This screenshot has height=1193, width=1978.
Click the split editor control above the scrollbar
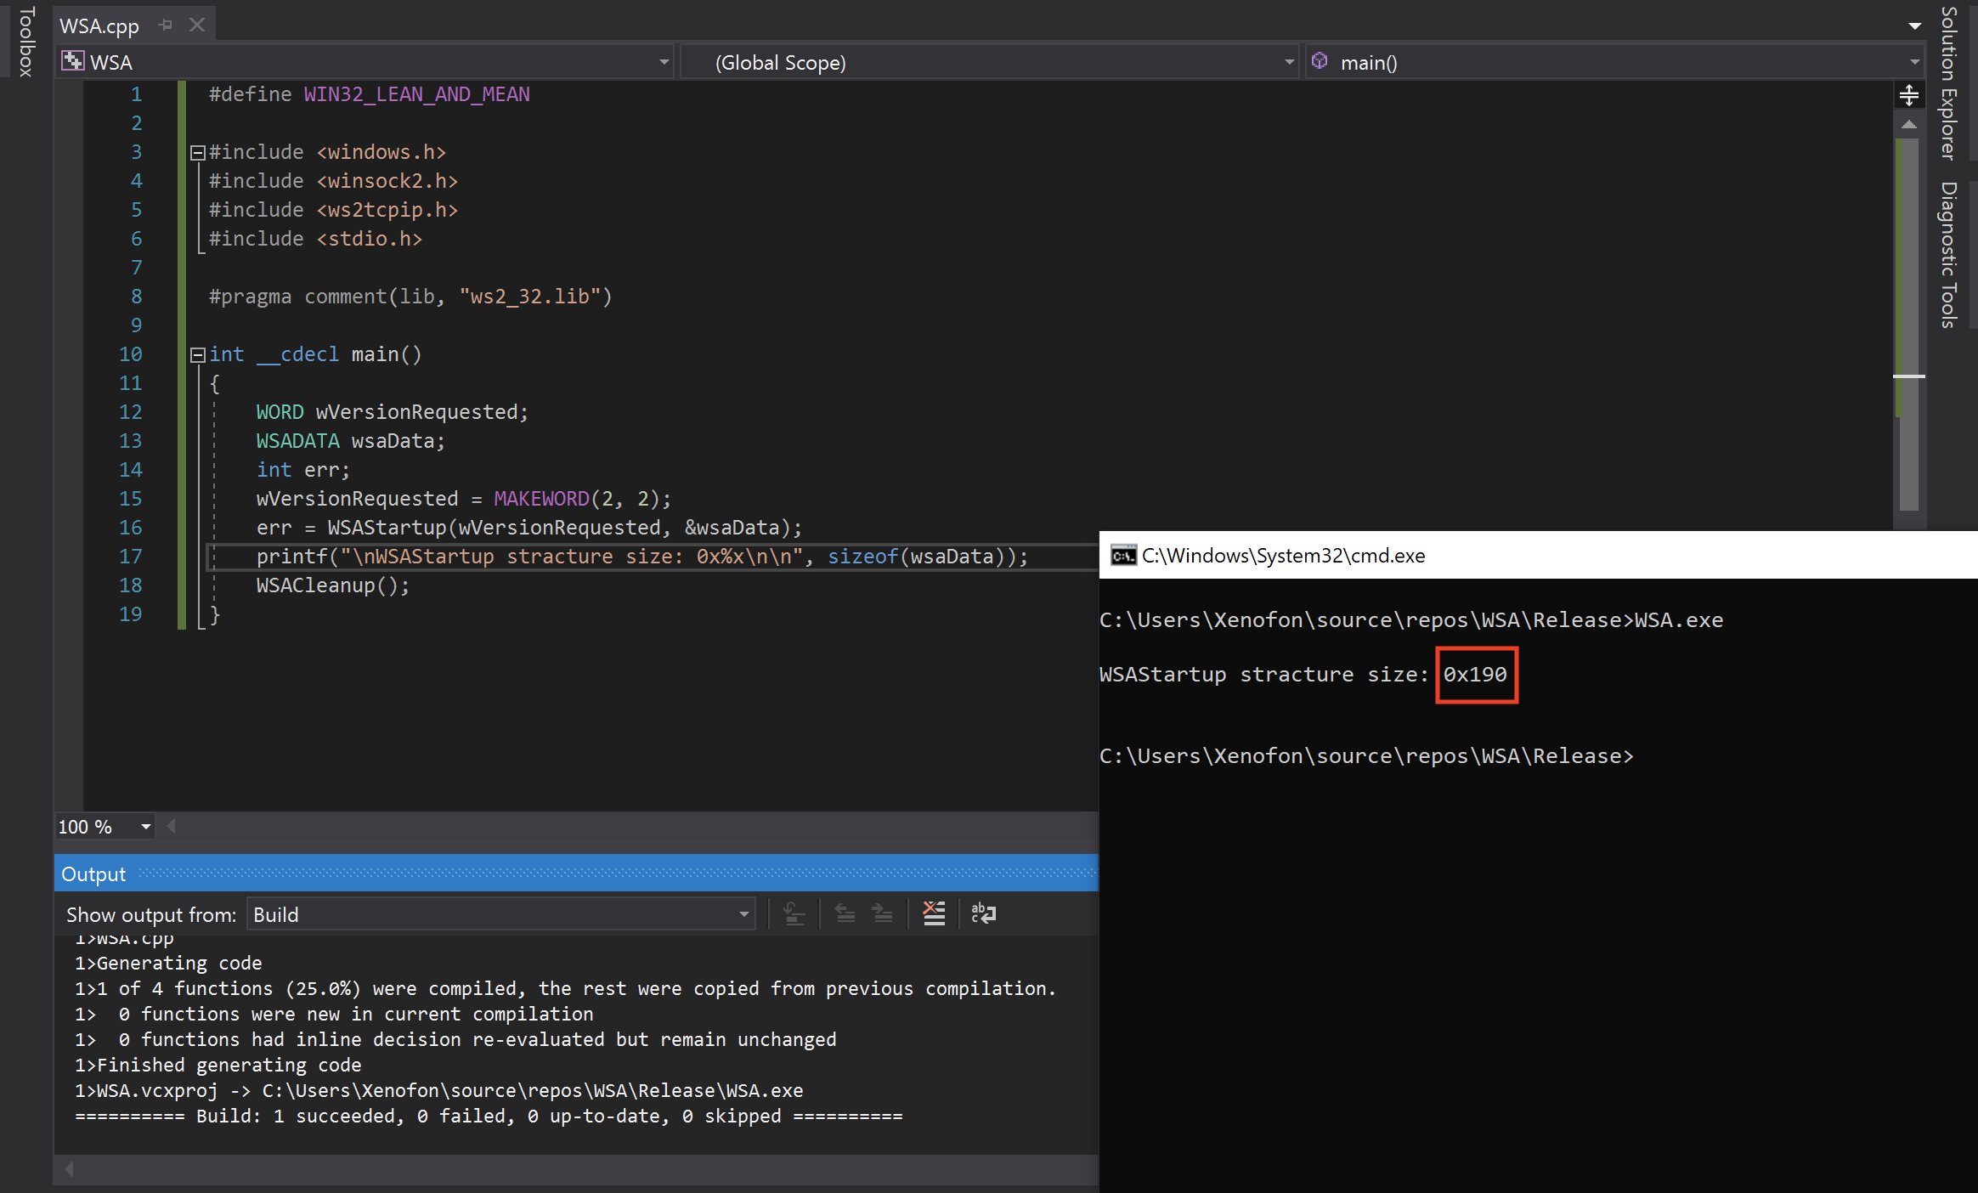coord(1910,94)
